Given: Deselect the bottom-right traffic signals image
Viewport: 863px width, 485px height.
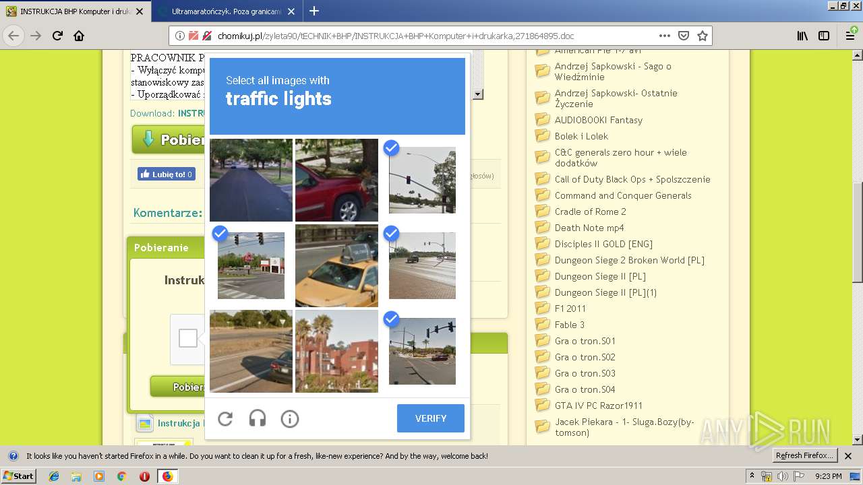Looking at the screenshot, I should 422,351.
